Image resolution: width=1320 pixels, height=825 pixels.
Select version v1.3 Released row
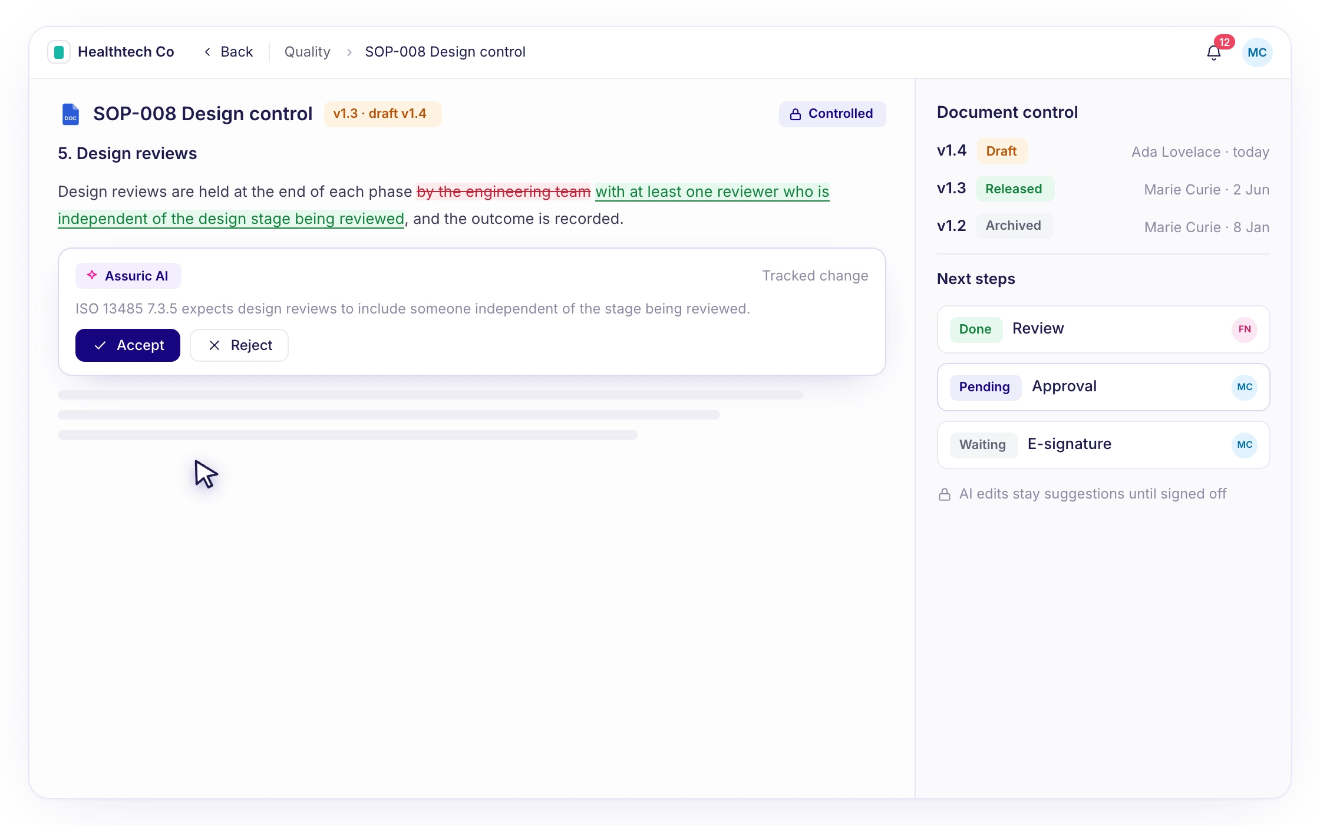point(1103,189)
